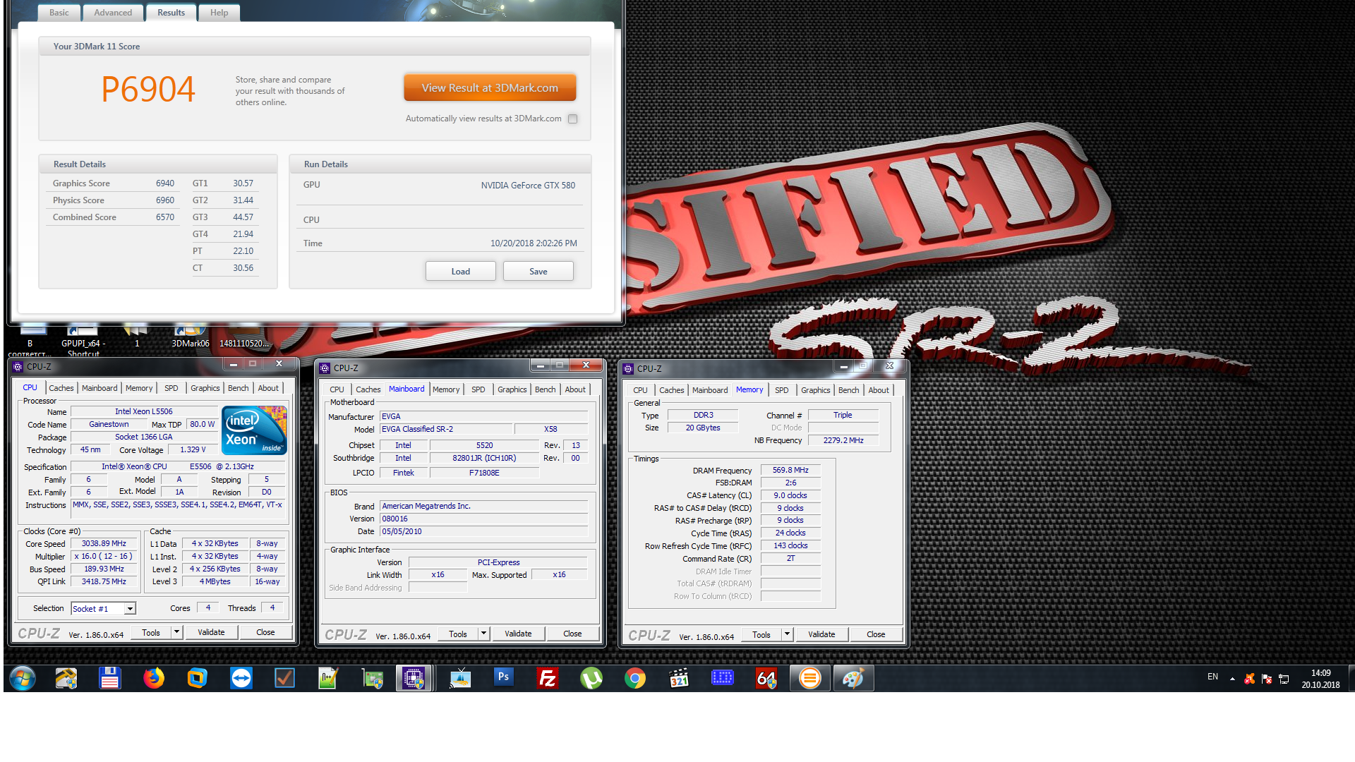The width and height of the screenshot is (1355, 762).
Task: Open Graphics tab in Mainboard window
Action: click(x=512, y=389)
